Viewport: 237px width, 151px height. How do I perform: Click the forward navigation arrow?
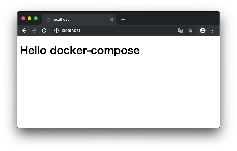pos(34,30)
